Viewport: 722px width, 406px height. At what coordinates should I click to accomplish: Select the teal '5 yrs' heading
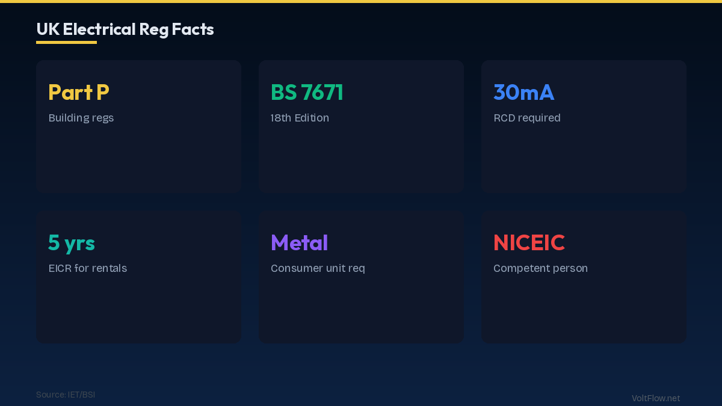[72, 242]
